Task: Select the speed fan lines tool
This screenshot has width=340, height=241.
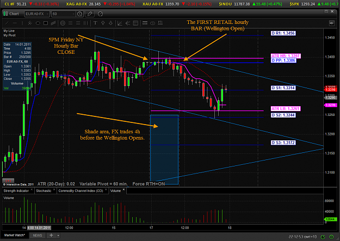Action: [x=128, y=23]
